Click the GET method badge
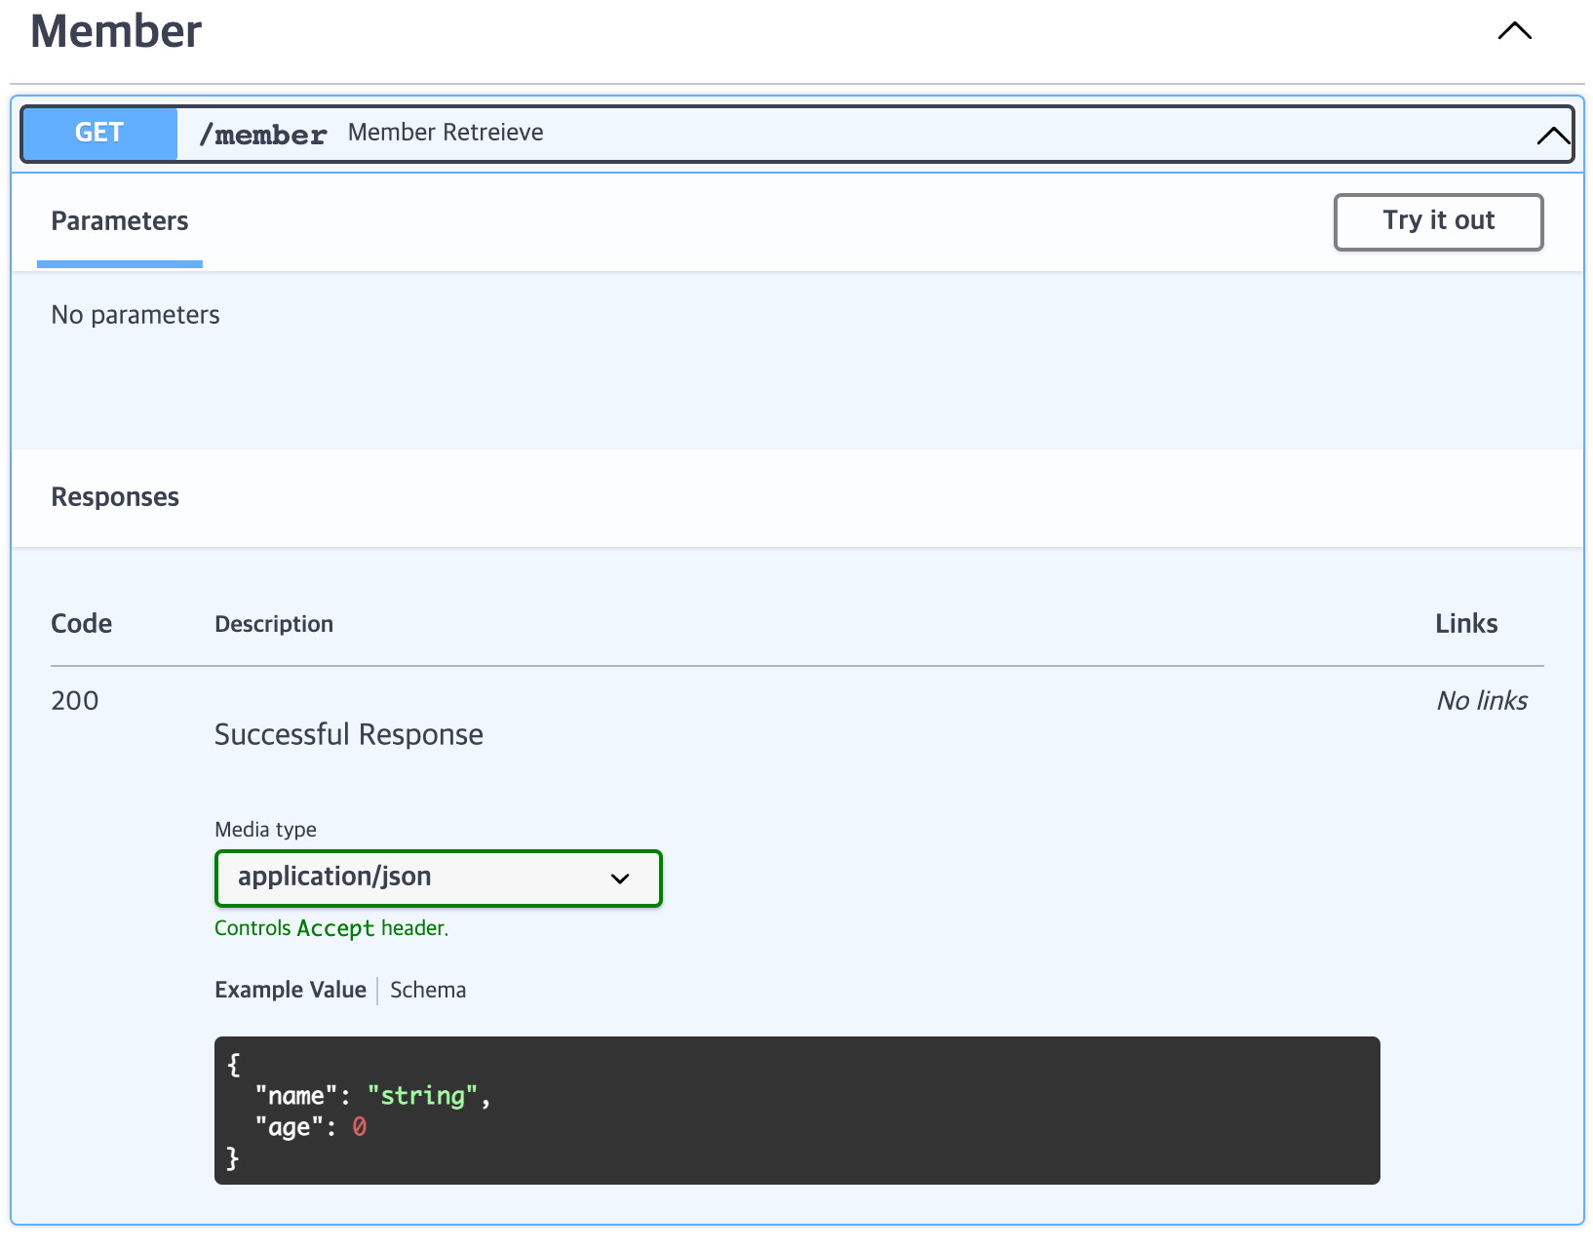Viewport: 1593px width, 1250px height. tap(99, 134)
